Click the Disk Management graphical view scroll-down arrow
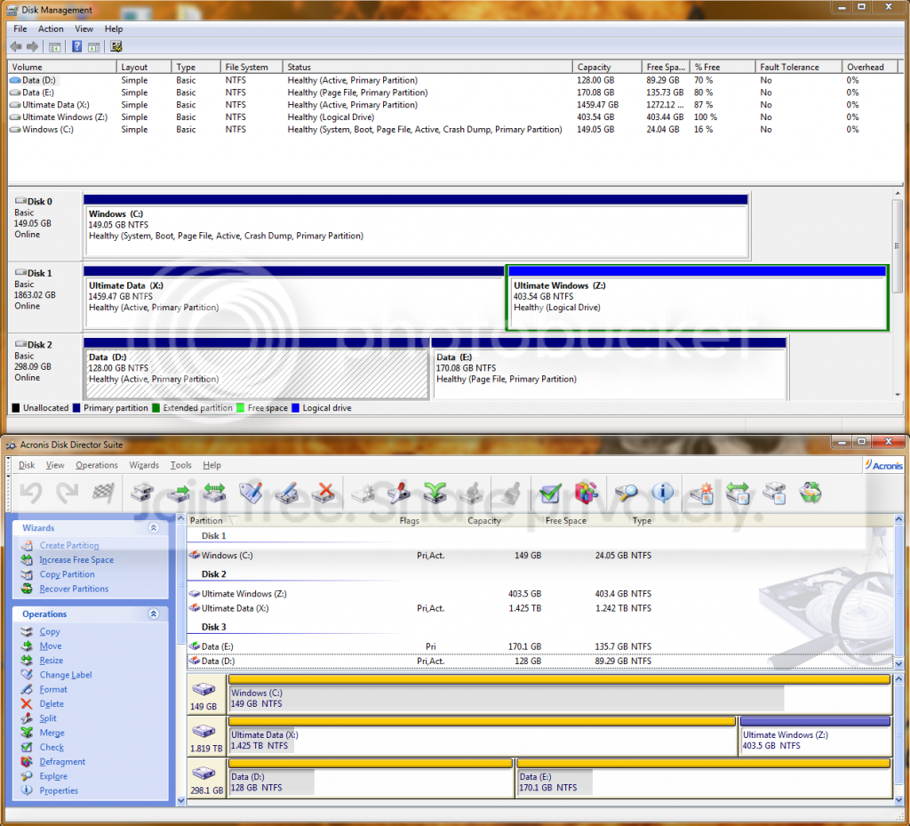Screen dimensions: 910x826 click(898, 395)
